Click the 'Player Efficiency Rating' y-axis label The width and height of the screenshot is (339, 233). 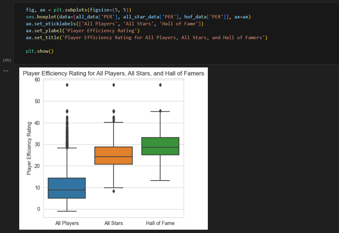pos(29,148)
